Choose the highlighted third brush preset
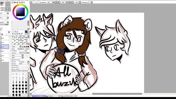This screenshot has width=176, height=99. coord(22,37)
